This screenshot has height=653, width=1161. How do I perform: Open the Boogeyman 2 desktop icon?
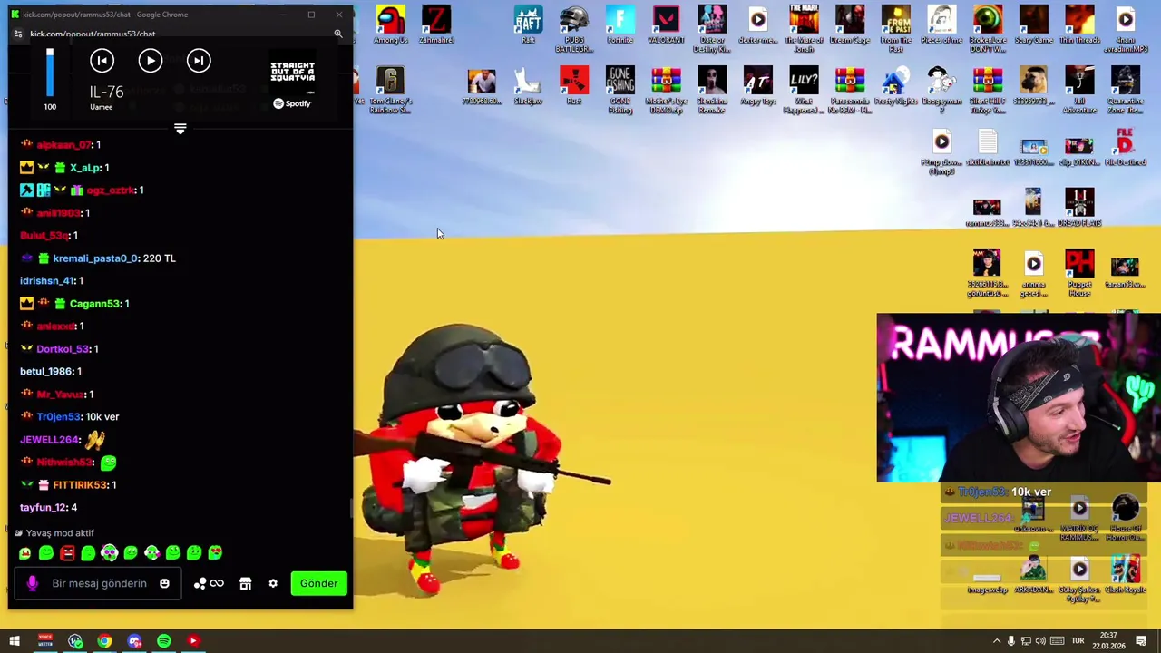coord(941,90)
